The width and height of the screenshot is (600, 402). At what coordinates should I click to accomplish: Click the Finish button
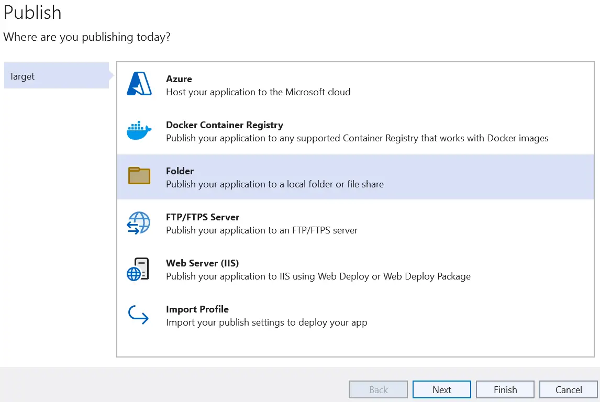505,389
